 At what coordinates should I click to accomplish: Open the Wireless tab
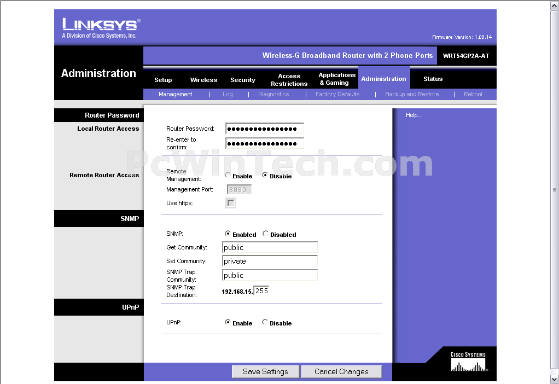point(203,80)
